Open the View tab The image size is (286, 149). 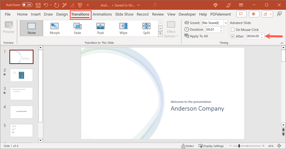click(171, 14)
